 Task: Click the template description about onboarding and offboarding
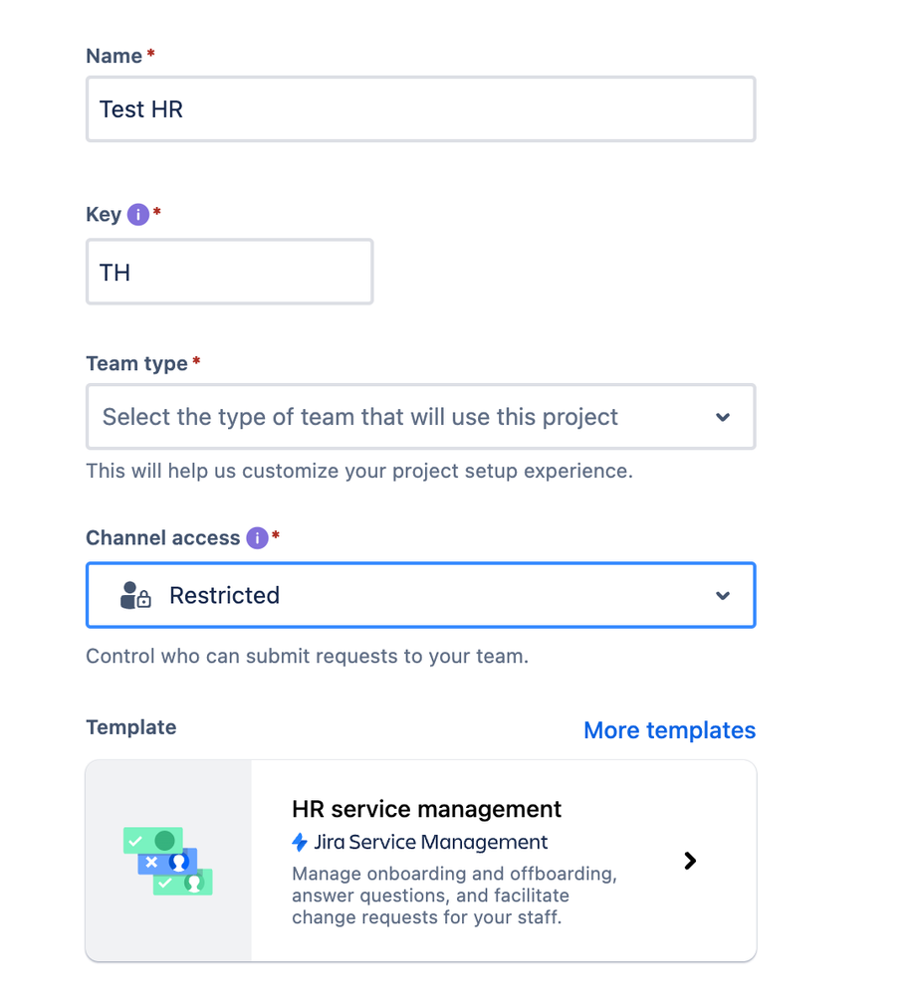pos(454,895)
